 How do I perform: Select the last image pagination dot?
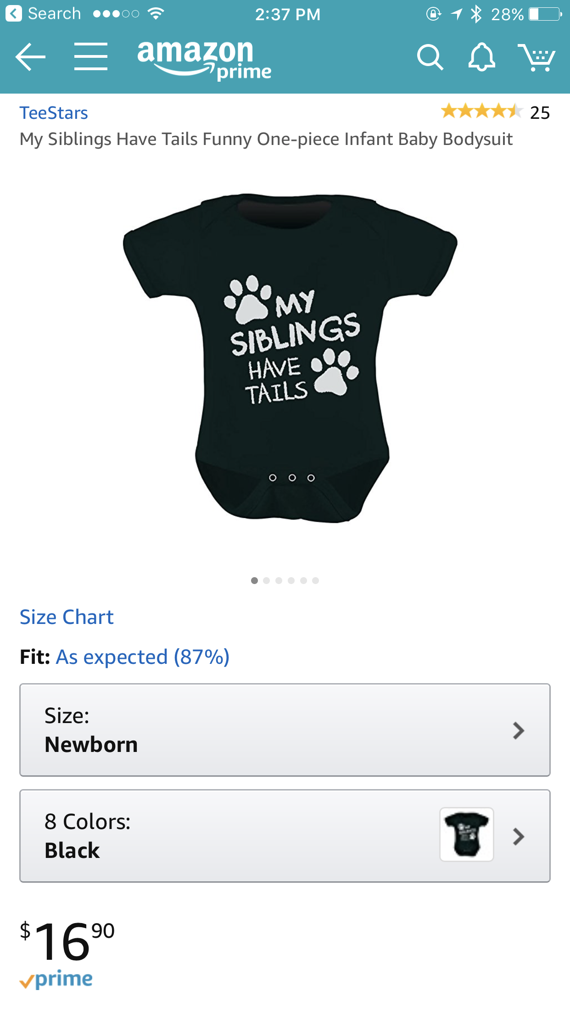pos(315,580)
